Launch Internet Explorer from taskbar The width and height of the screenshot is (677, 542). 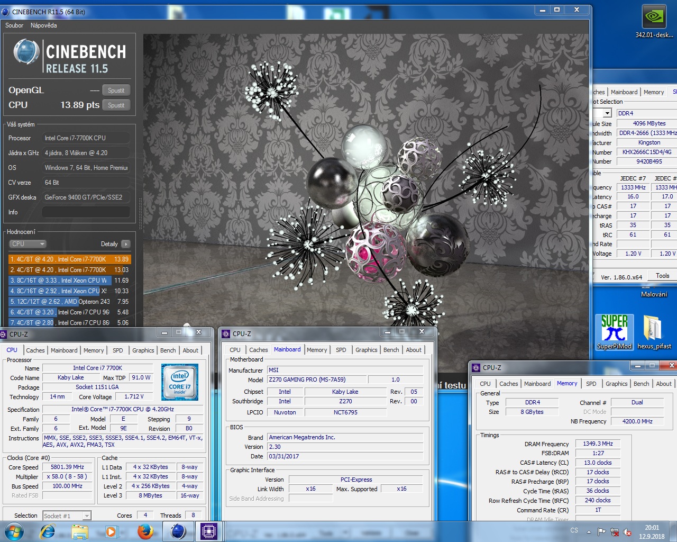[x=48, y=531]
